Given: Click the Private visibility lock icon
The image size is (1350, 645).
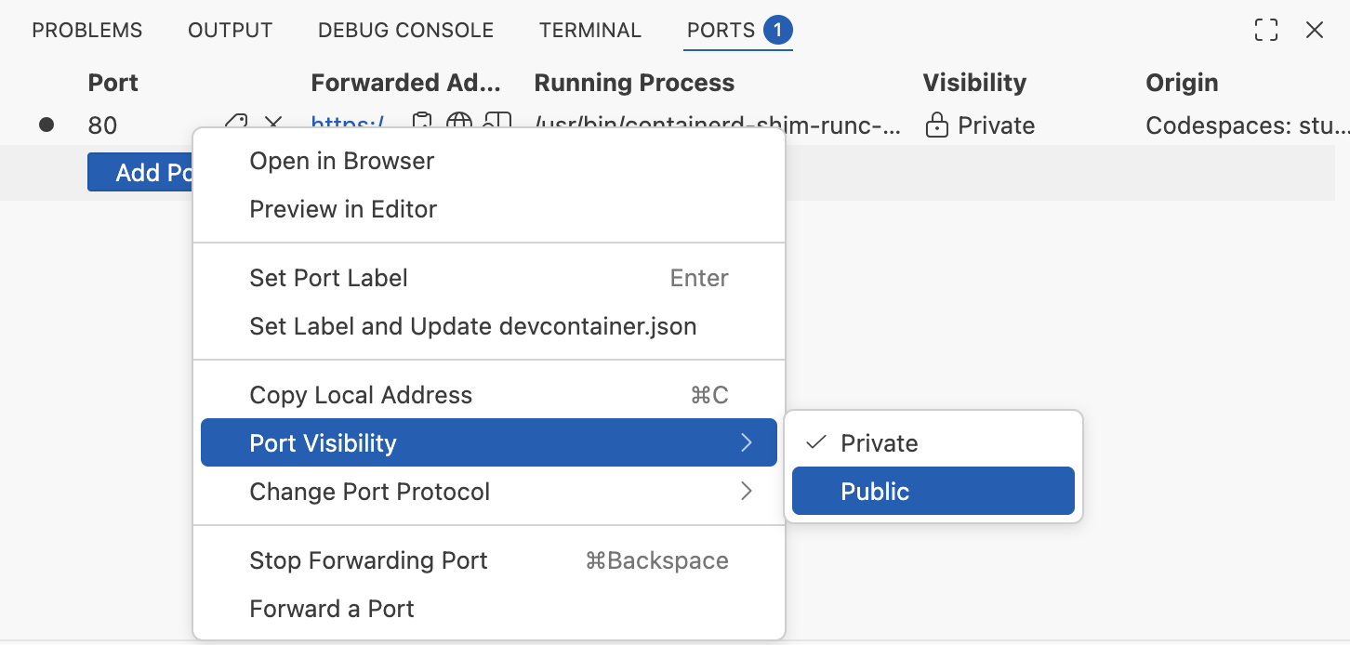Looking at the screenshot, I should click(936, 125).
